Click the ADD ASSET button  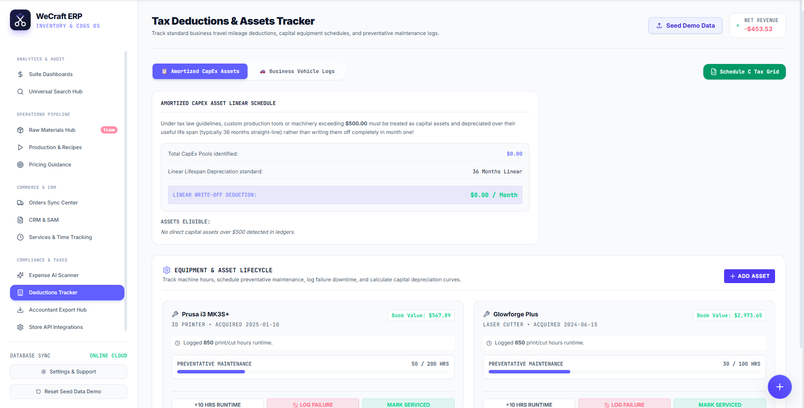point(750,276)
